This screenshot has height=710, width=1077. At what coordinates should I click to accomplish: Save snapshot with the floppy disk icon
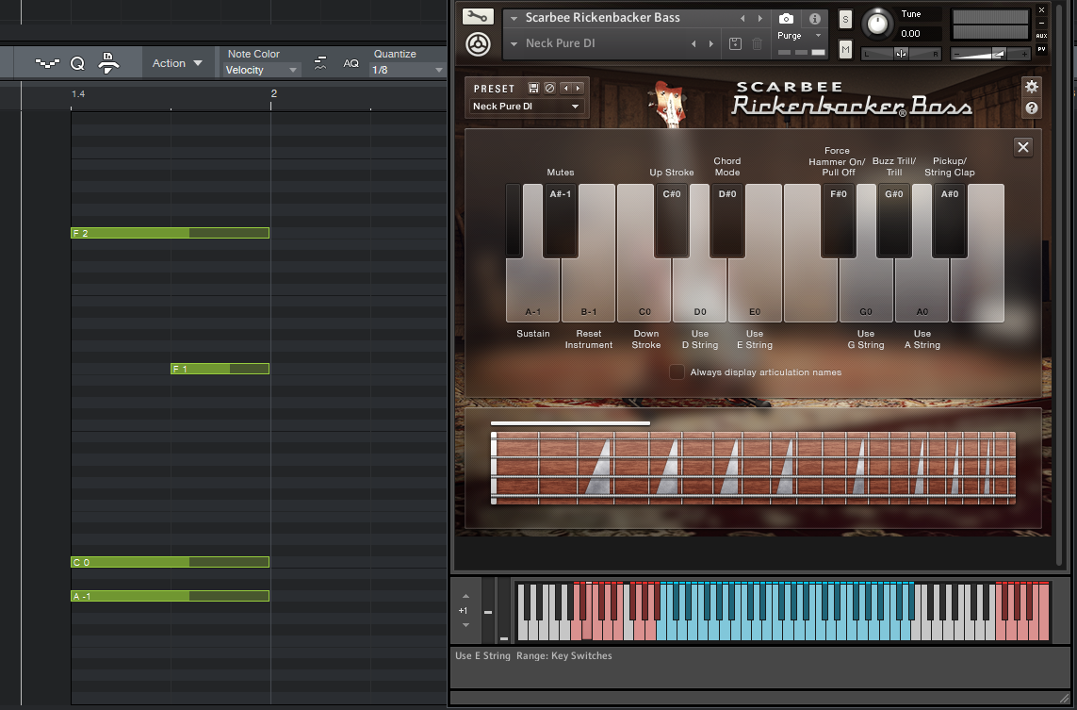[735, 44]
